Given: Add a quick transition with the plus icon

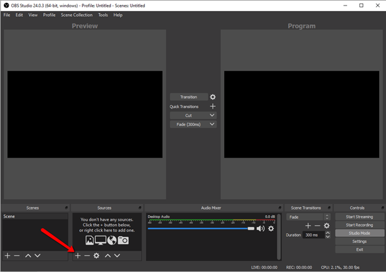Looking at the screenshot, I should 213,106.
